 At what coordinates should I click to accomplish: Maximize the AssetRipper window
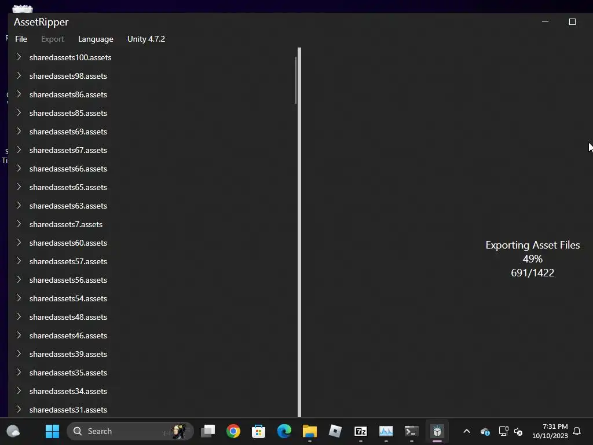572,21
